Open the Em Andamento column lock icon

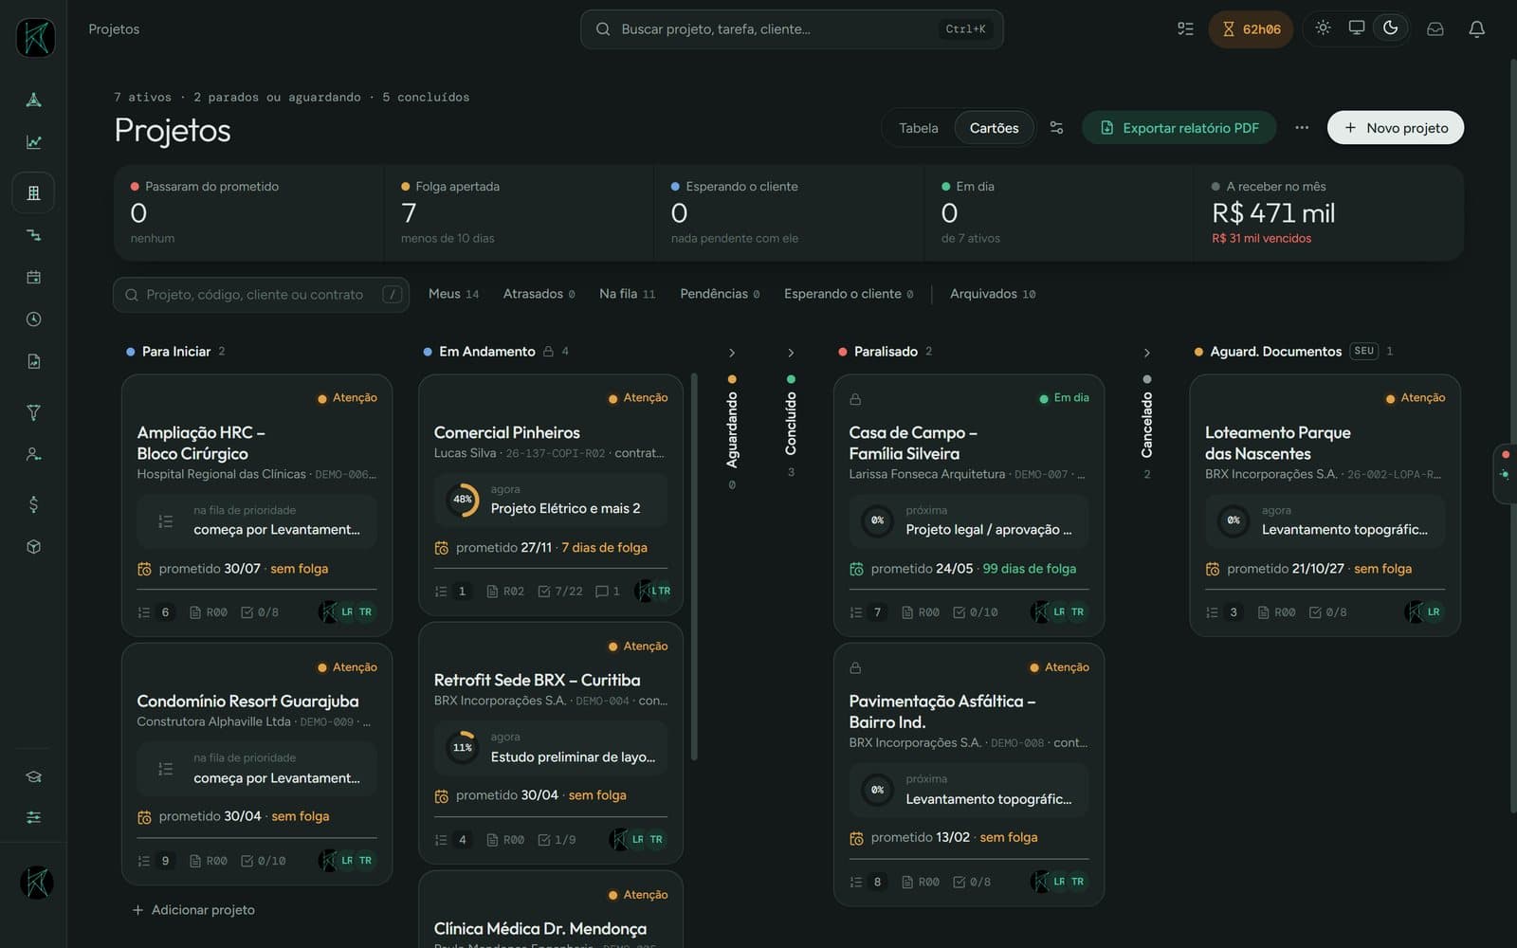point(548,352)
